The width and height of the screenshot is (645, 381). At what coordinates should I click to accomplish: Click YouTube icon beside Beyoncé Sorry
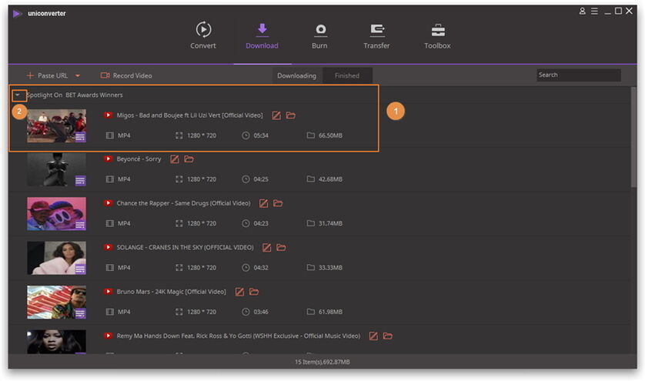click(x=109, y=159)
